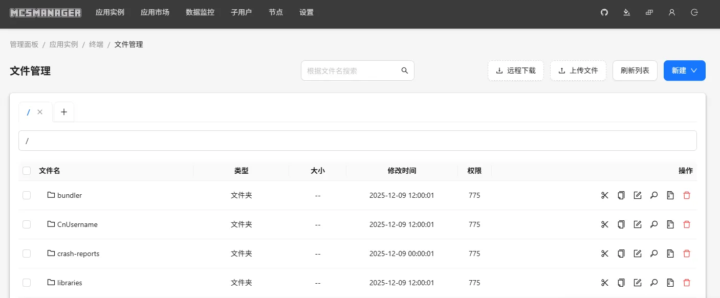Click the logout icon in header
The width and height of the screenshot is (720, 298).
[694, 12]
